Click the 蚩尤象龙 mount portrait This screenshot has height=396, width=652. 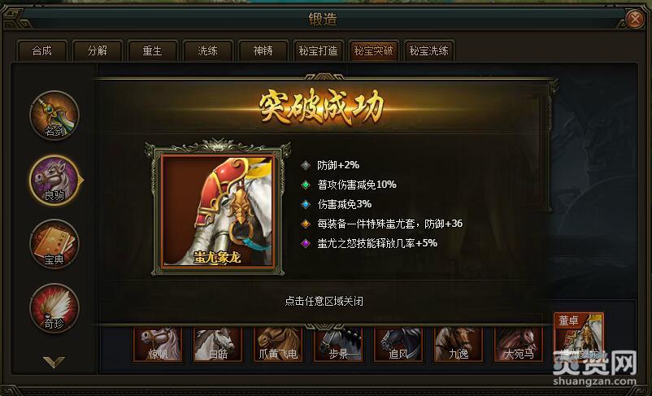218,210
